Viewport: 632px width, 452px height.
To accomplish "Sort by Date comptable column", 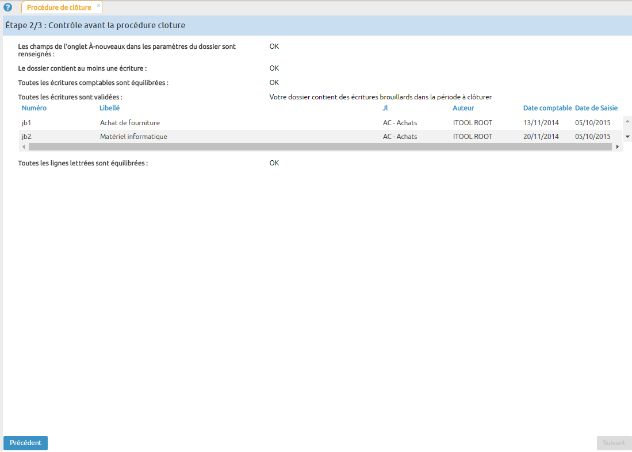I will (547, 107).
